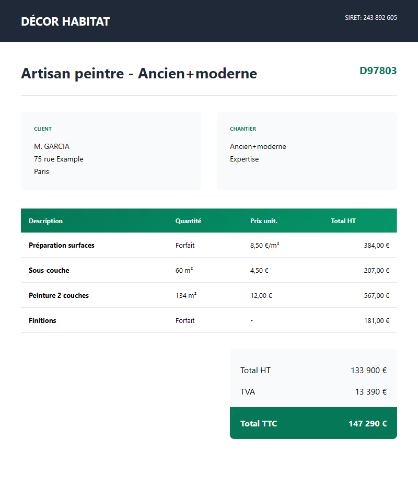Click the TVA amount 13 390 €

click(x=370, y=391)
